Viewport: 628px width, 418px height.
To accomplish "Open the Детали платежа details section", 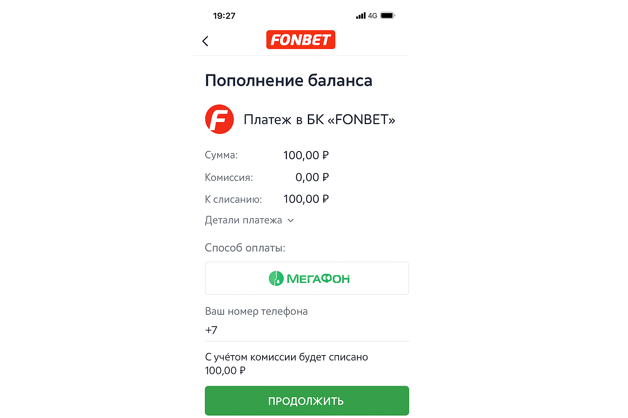I will point(244,220).
